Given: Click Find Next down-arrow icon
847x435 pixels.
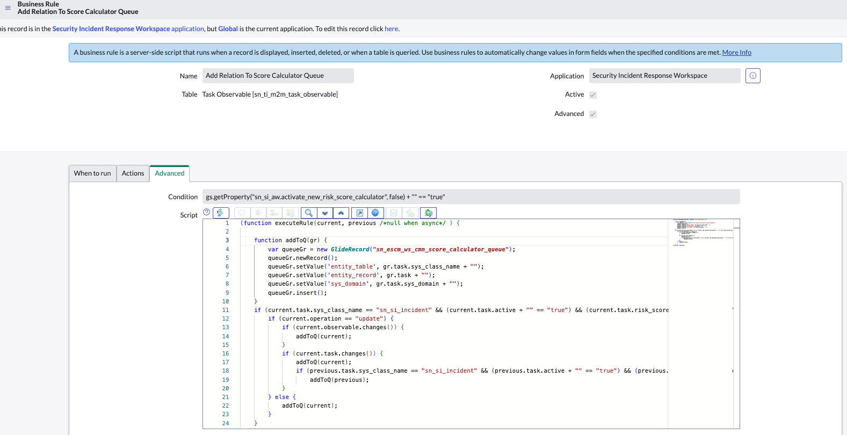Looking at the screenshot, I should 325,213.
